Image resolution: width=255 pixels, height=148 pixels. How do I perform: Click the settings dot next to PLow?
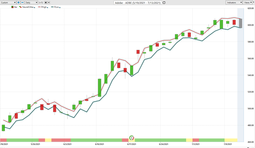tap(60, 8)
